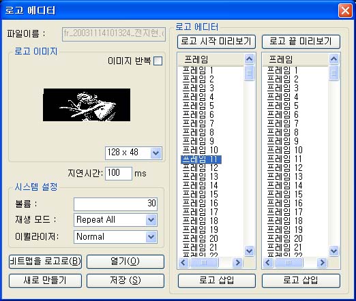This screenshot has height=301, width=356.
Task: Click scroll left arrow of right frame list
Action: (x=268, y=263)
